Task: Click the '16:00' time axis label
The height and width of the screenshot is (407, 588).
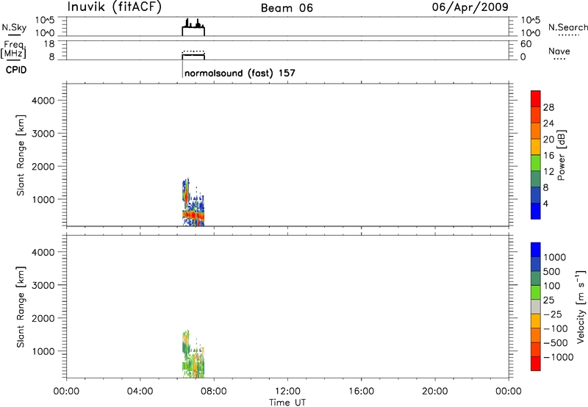Action: tap(361, 392)
